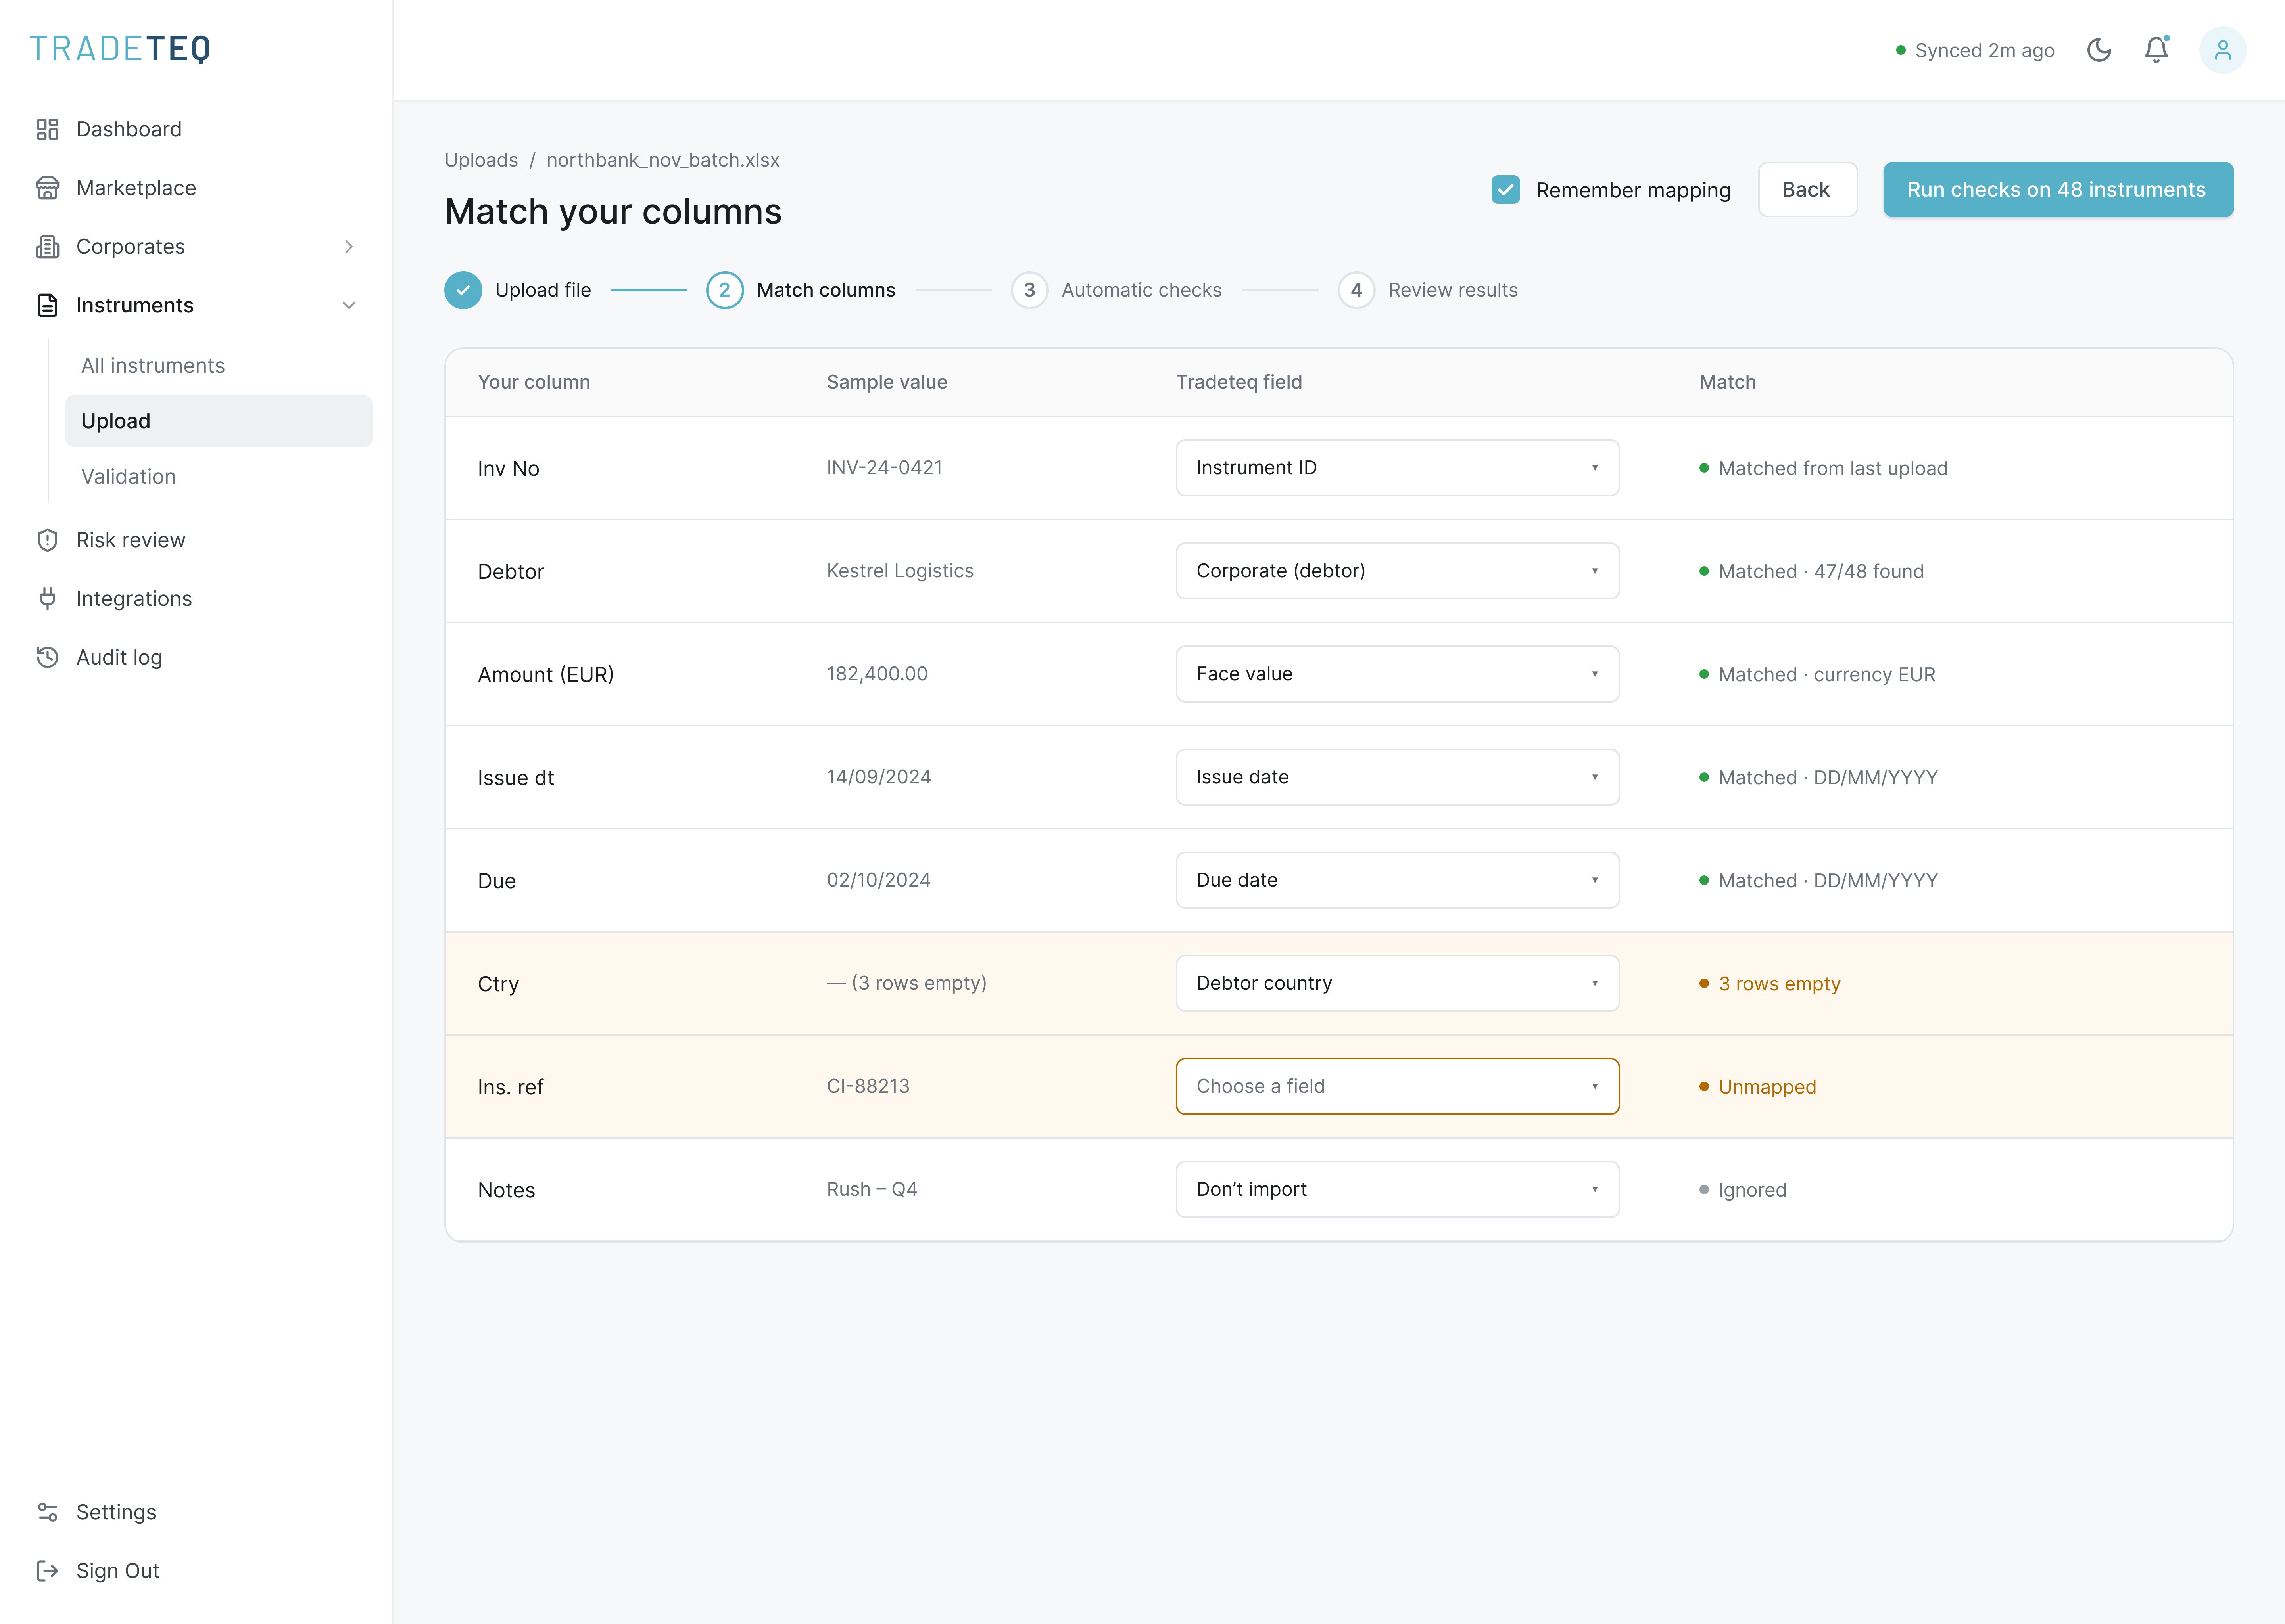The width and height of the screenshot is (2285, 1624).
Task: Click sample value INV-24-0421
Action: [884, 468]
